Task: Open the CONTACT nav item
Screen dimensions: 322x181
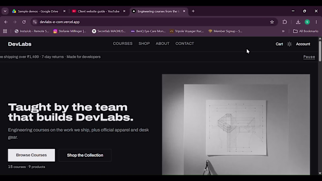Action: pyautogui.click(x=185, y=43)
